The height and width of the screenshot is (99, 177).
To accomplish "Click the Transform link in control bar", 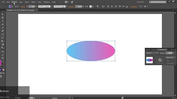I will click(x=134, y=7).
